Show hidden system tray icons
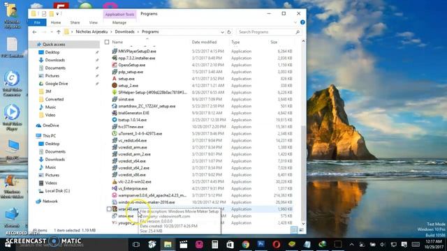This screenshot has height=251, width=447. (351, 245)
